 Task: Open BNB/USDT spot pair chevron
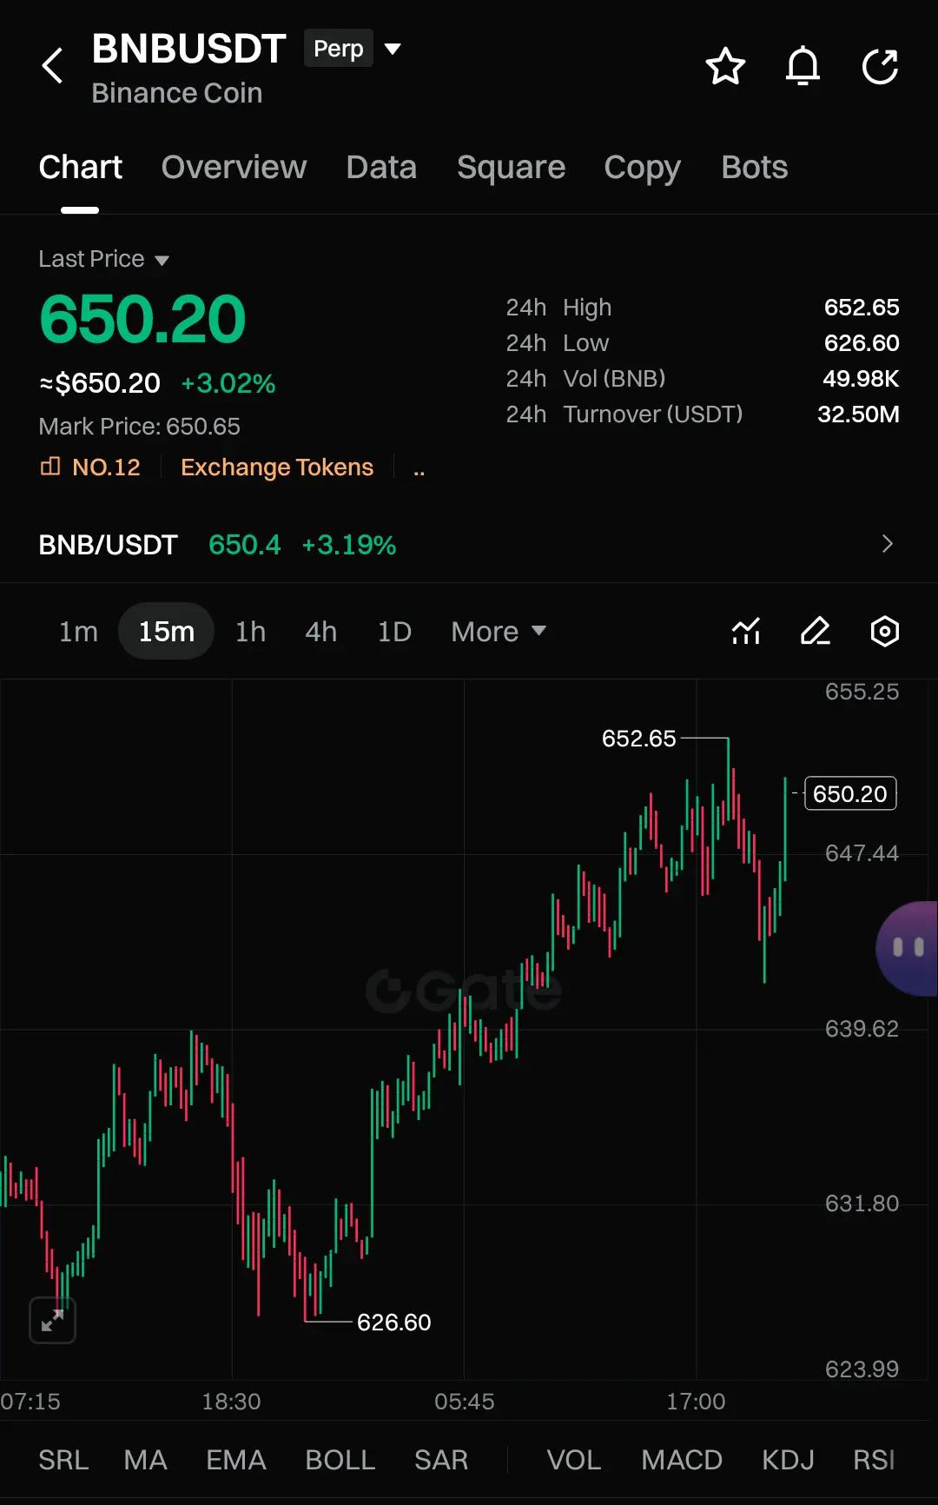887,544
